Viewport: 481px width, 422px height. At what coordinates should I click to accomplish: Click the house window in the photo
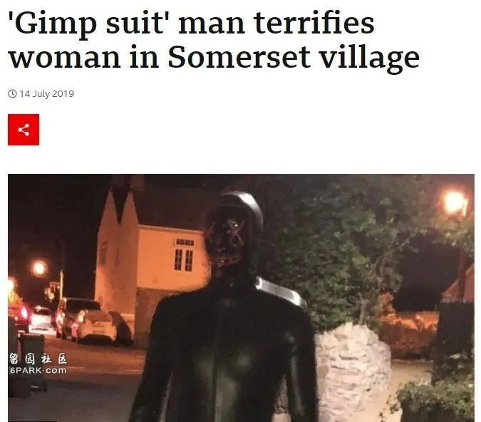tap(184, 260)
